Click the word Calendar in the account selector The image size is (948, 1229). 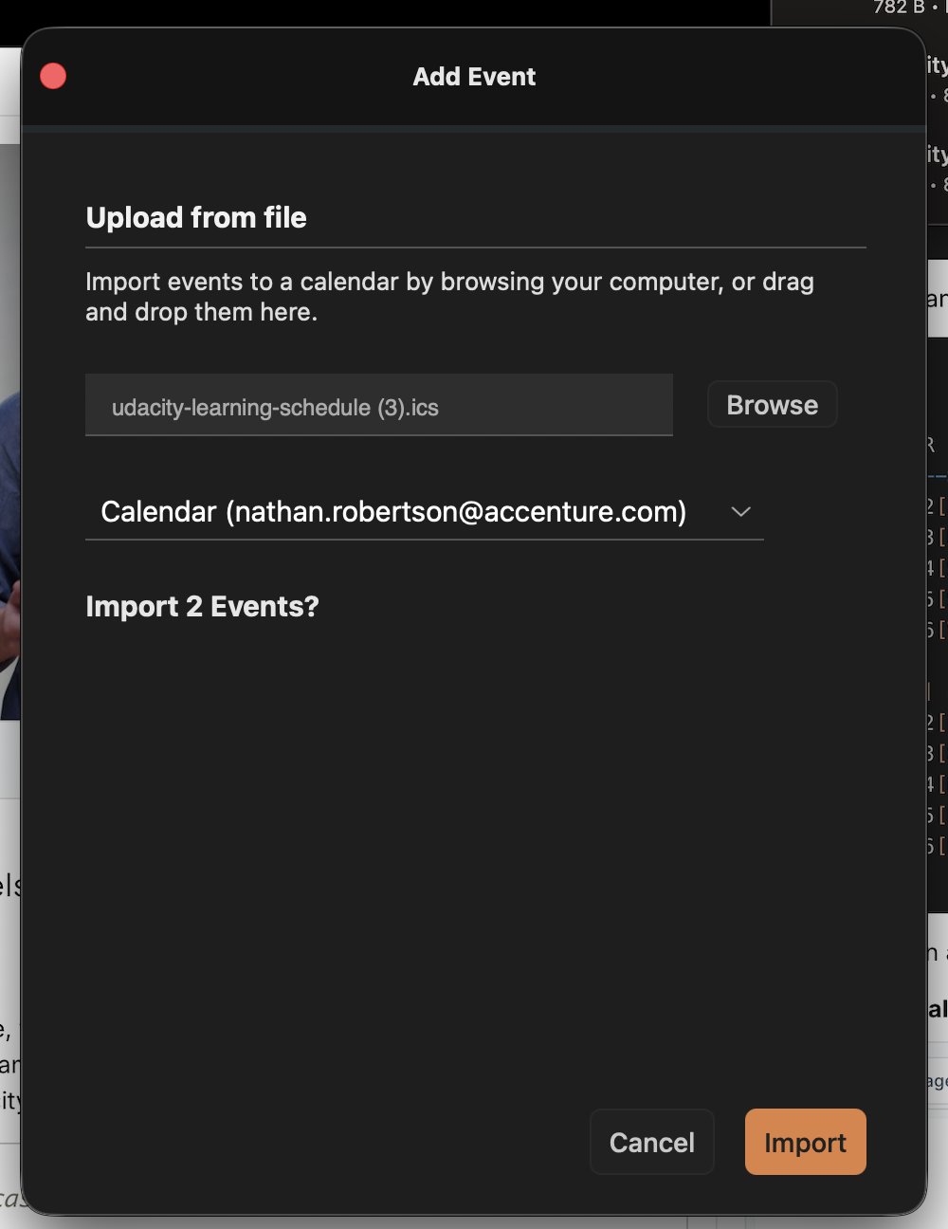point(158,512)
